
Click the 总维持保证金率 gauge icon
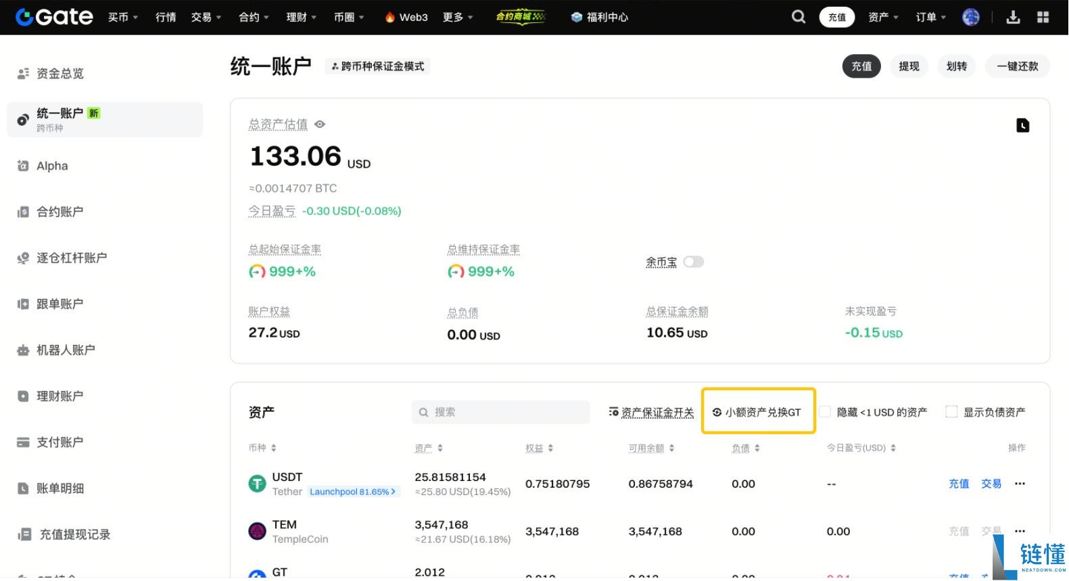pyautogui.click(x=456, y=271)
